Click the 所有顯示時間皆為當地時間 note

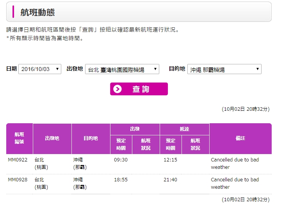45,38
